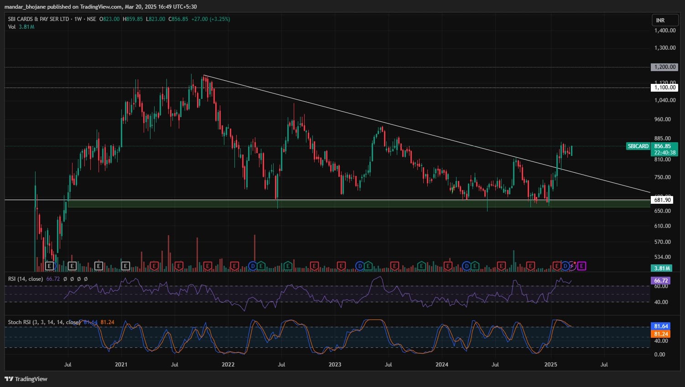Click the 2023 label on time axis
The image size is (685, 387).
point(335,364)
